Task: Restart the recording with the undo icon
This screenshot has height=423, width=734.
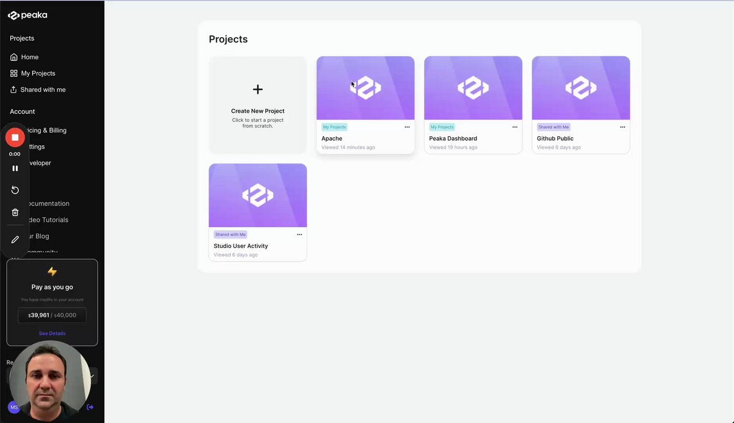Action: point(15,190)
